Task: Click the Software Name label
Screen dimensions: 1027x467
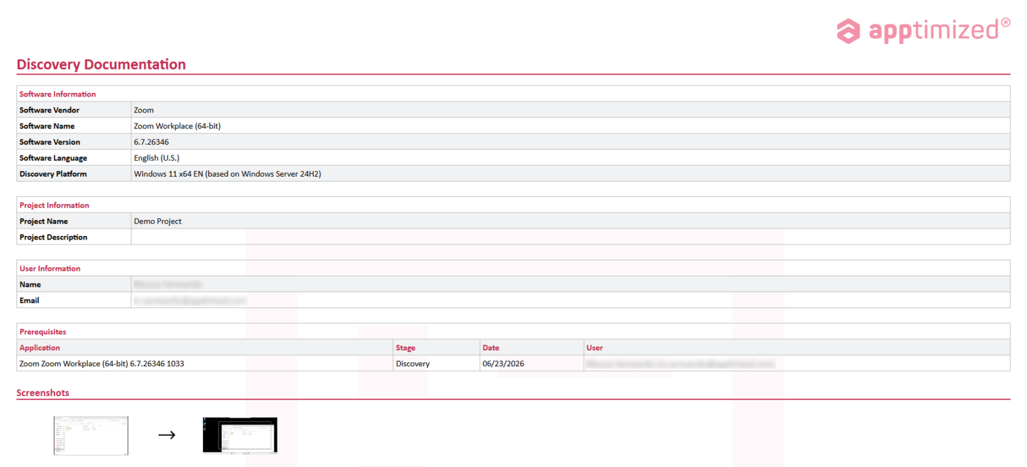Action: click(x=47, y=126)
